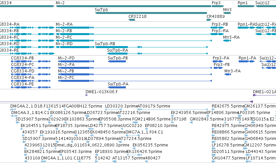Screen dimensions: 276x163
Task: Select transcript Mi-2-RC
Action: click(x=134, y=41)
